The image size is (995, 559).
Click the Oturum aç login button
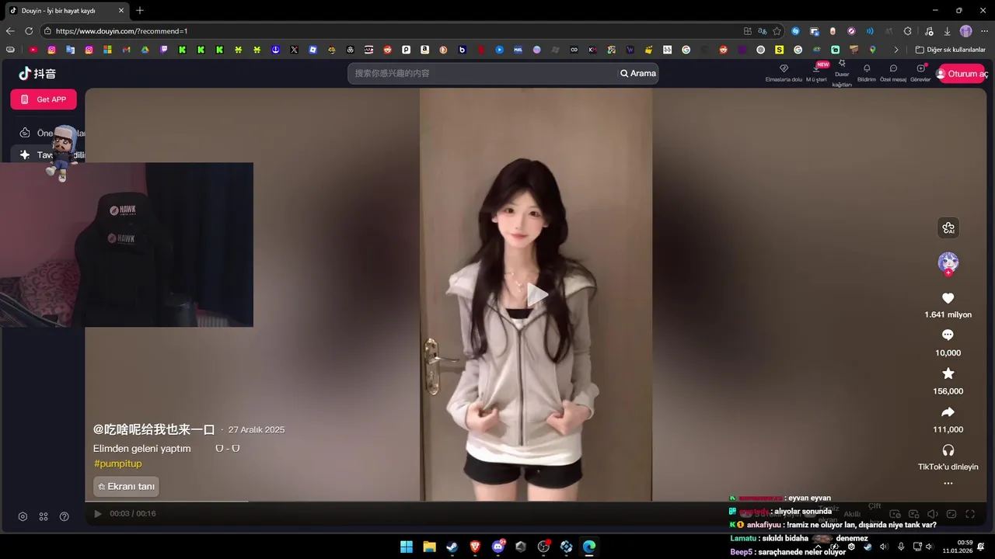click(x=961, y=74)
